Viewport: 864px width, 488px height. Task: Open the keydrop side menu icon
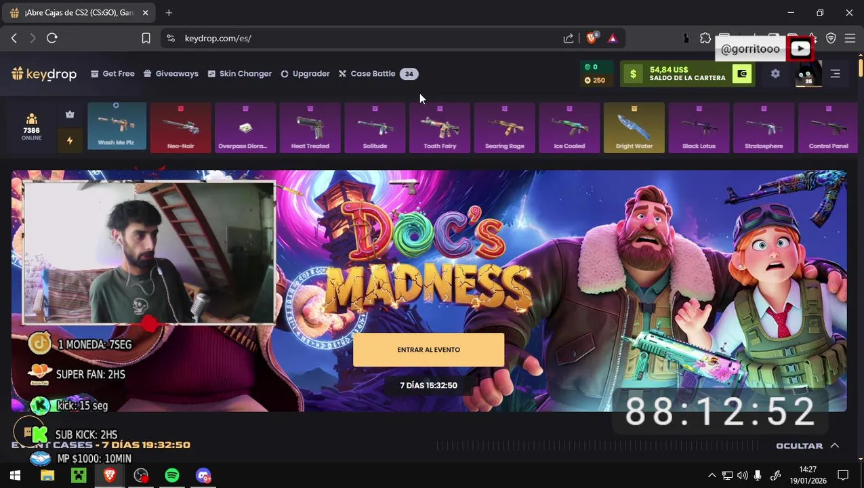click(x=835, y=74)
